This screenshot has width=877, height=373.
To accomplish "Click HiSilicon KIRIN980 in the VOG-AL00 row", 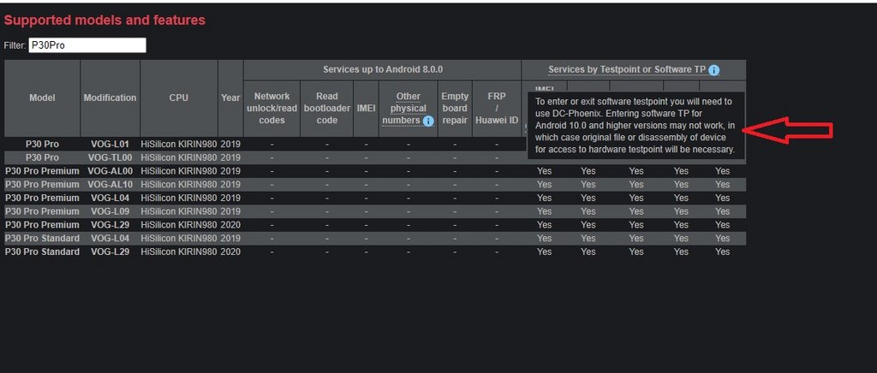I will click(x=179, y=171).
